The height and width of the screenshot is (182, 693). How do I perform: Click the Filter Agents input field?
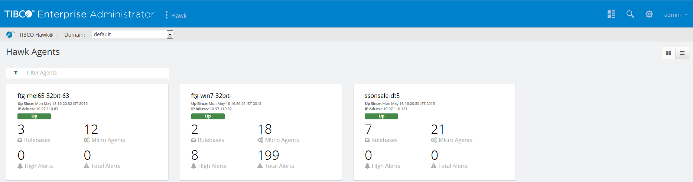(95, 73)
